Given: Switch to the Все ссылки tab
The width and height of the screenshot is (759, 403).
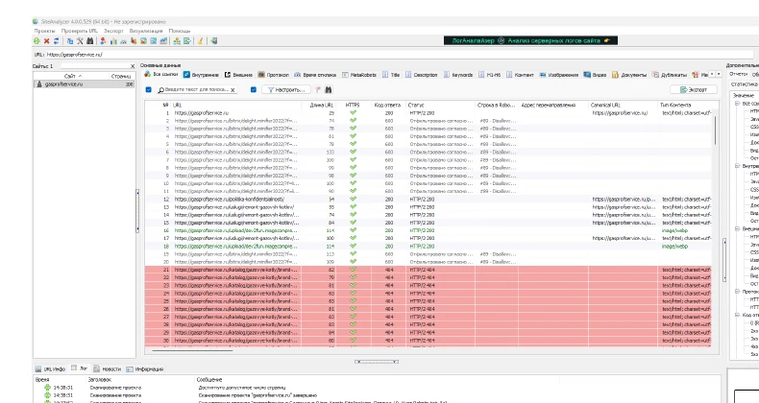Looking at the screenshot, I should [x=161, y=75].
